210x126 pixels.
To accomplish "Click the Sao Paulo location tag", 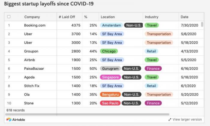I will click(x=110, y=103).
